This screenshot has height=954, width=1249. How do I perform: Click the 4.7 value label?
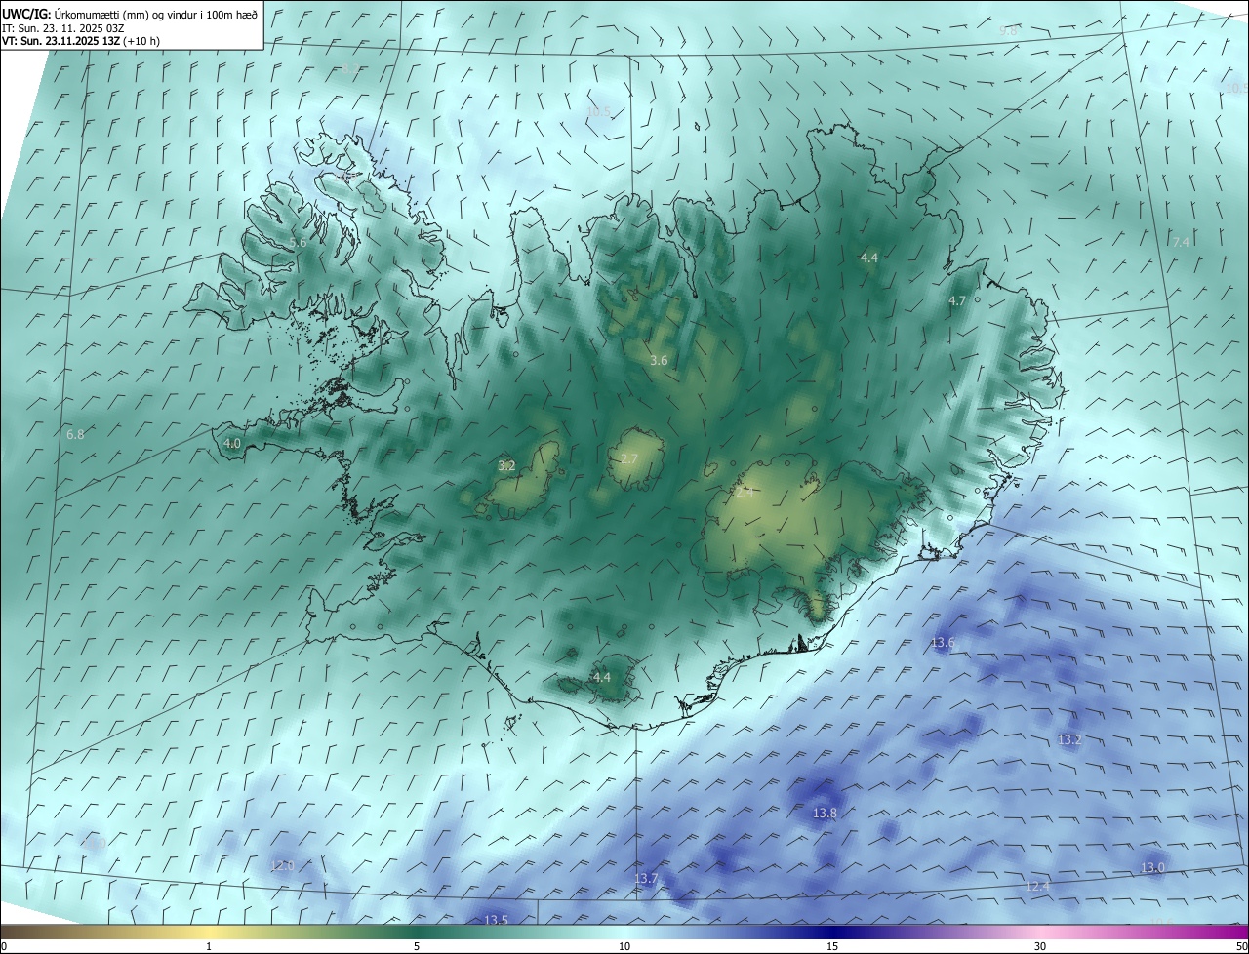(957, 301)
